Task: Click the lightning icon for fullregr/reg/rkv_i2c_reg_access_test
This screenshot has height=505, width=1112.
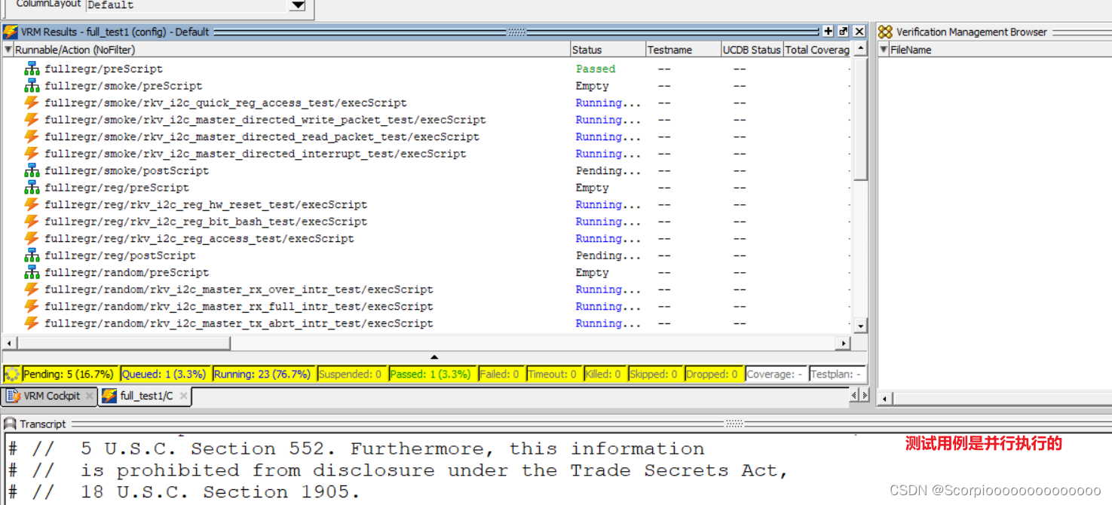Action: [32, 238]
